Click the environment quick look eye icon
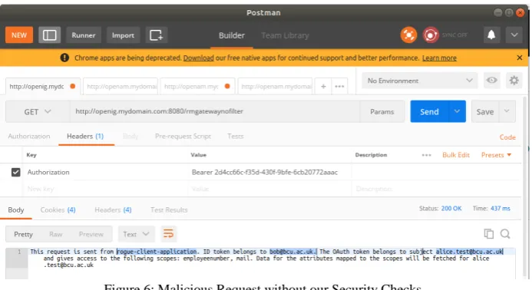532x290 pixels. (x=491, y=81)
